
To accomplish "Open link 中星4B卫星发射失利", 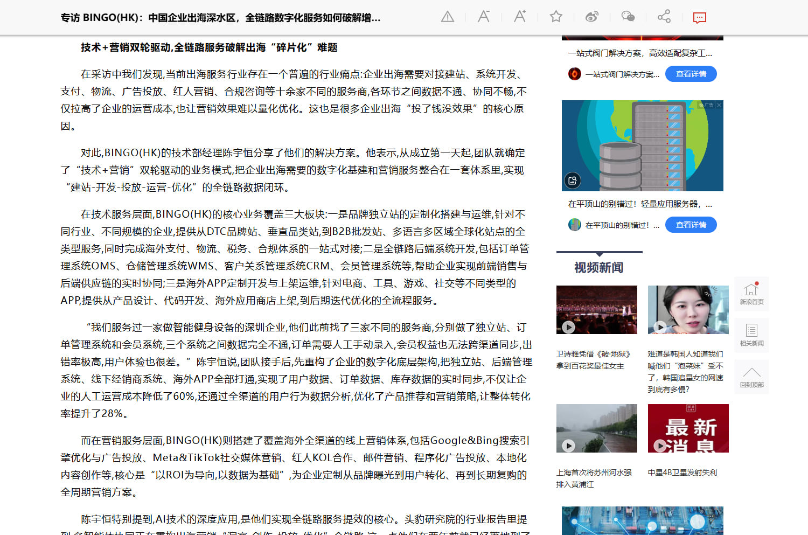I will 682,473.
